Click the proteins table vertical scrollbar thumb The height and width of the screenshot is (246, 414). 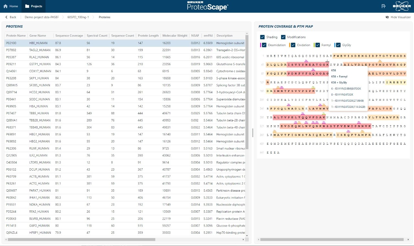pos(247,92)
